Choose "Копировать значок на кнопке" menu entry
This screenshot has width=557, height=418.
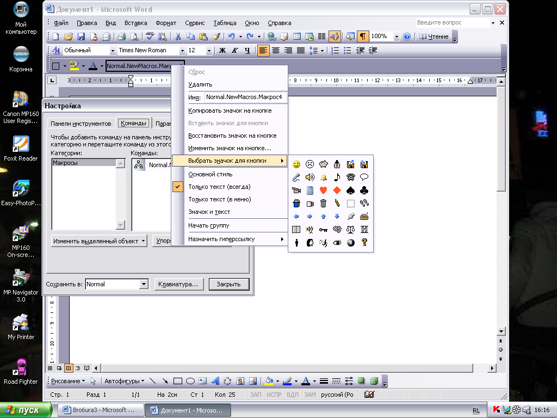(230, 110)
